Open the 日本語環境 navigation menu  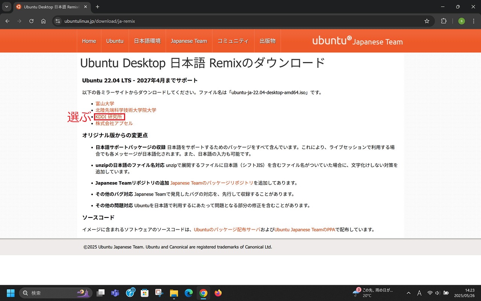[x=147, y=41]
